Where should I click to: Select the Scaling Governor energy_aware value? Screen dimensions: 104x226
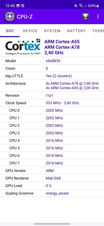click(57, 193)
